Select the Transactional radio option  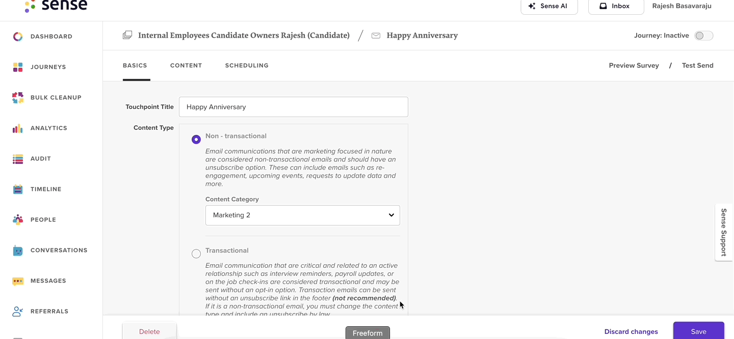pos(196,253)
